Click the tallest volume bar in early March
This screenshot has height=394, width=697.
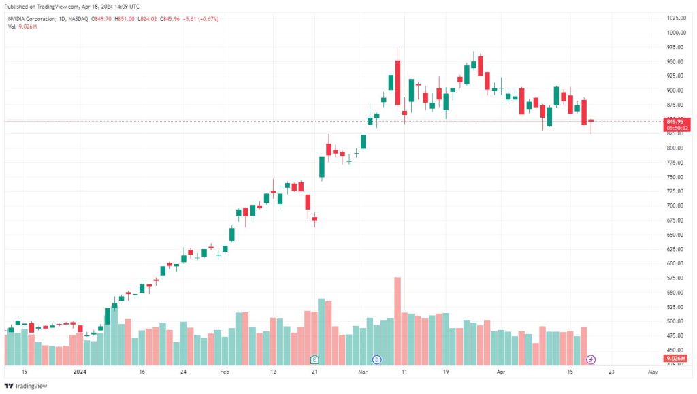pos(398,321)
